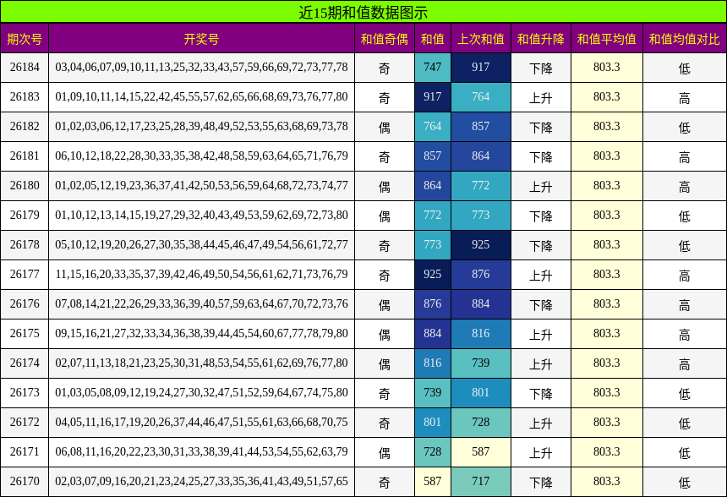Select period number 26184

click(25, 68)
